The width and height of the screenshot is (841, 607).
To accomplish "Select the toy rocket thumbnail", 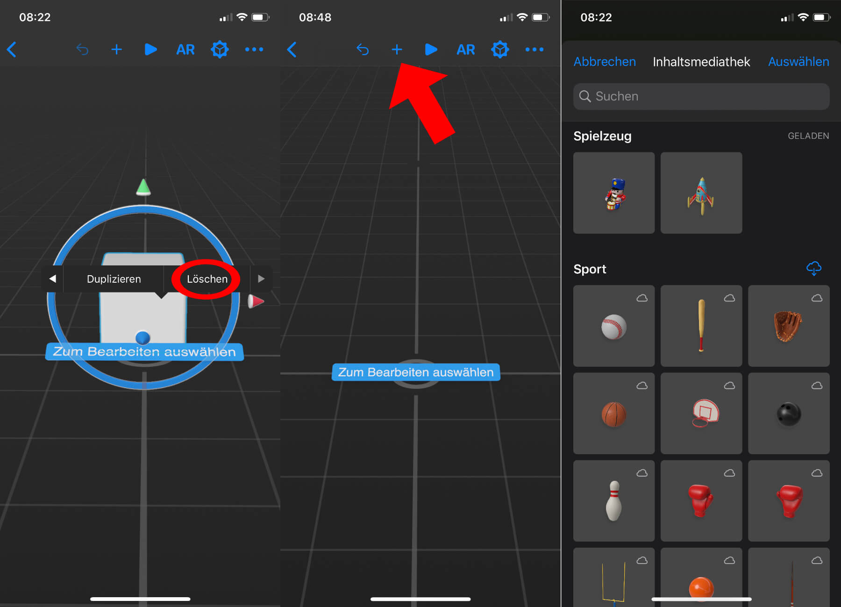I will [701, 193].
